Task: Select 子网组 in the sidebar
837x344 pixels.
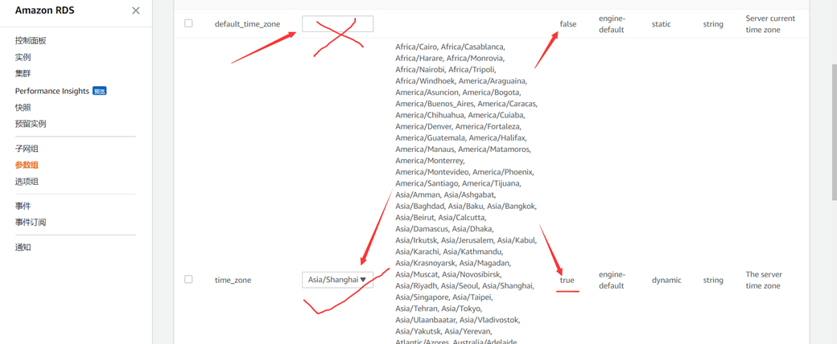Action: (x=27, y=149)
